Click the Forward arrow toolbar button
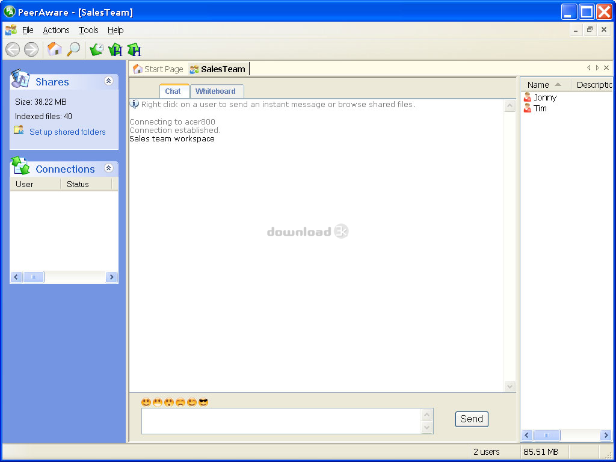Viewport: 616px width, 462px height. (31, 50)
